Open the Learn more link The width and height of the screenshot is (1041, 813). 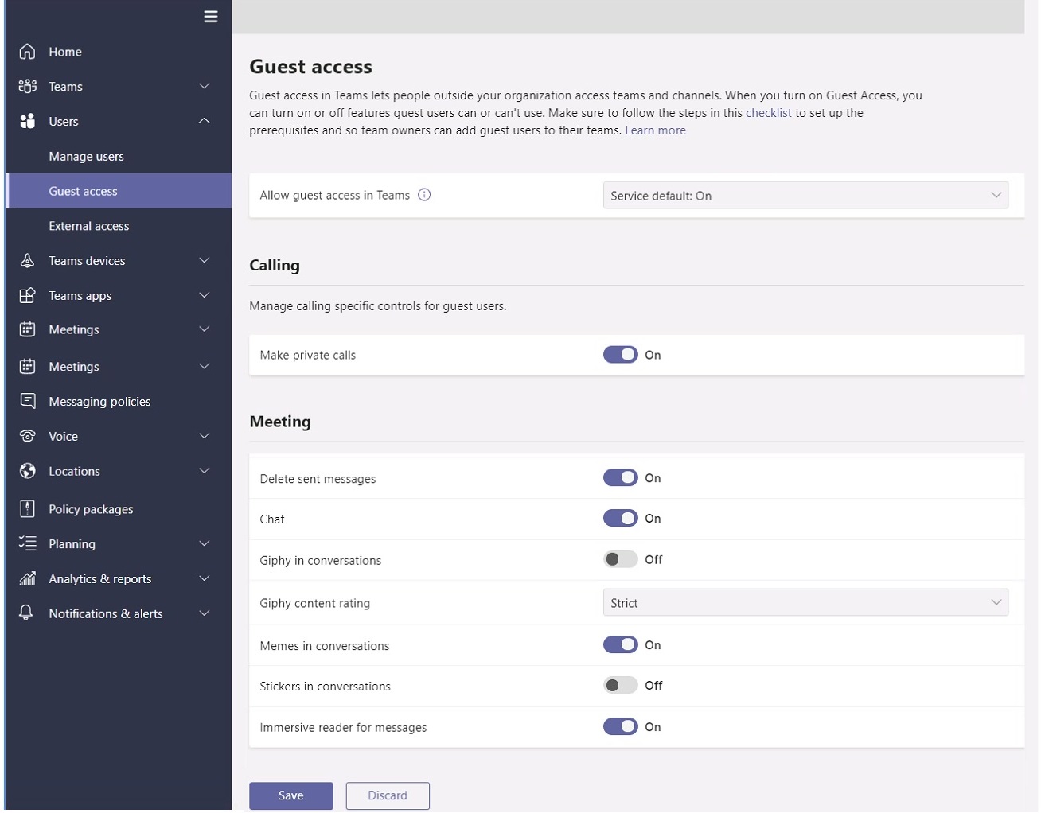coord(655,130)
